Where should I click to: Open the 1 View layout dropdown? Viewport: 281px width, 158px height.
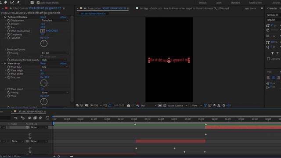point(195,105)
